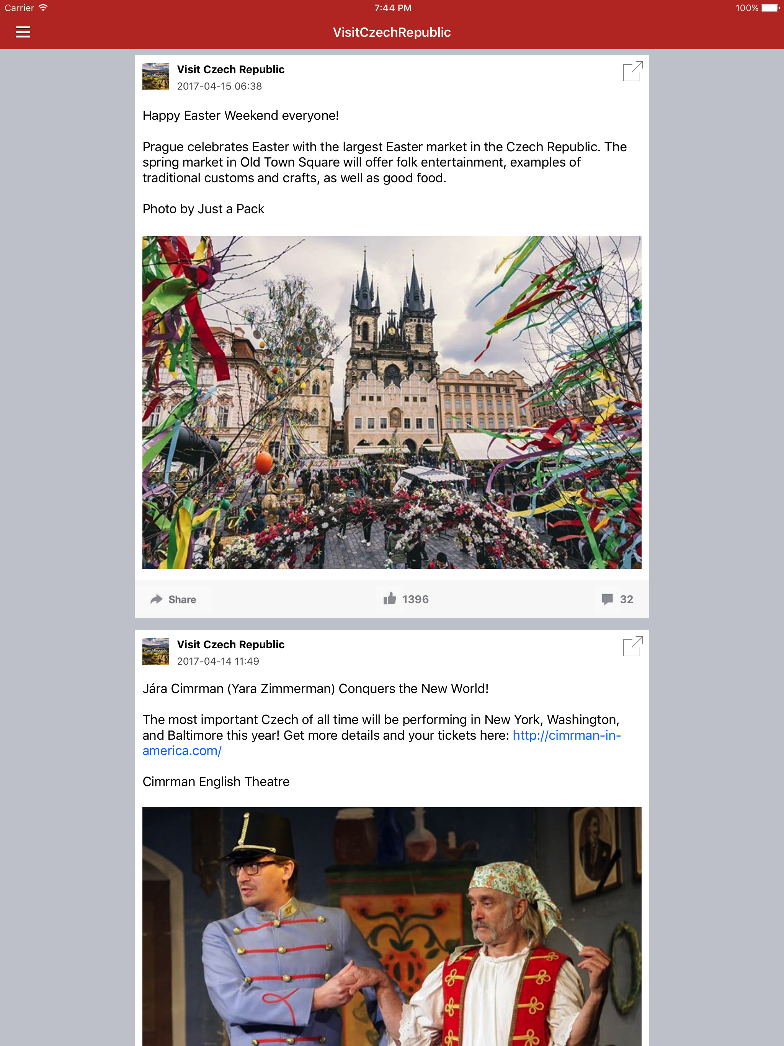
Task: Tap the Easter post's profile avatar
Action: point(155,76)
